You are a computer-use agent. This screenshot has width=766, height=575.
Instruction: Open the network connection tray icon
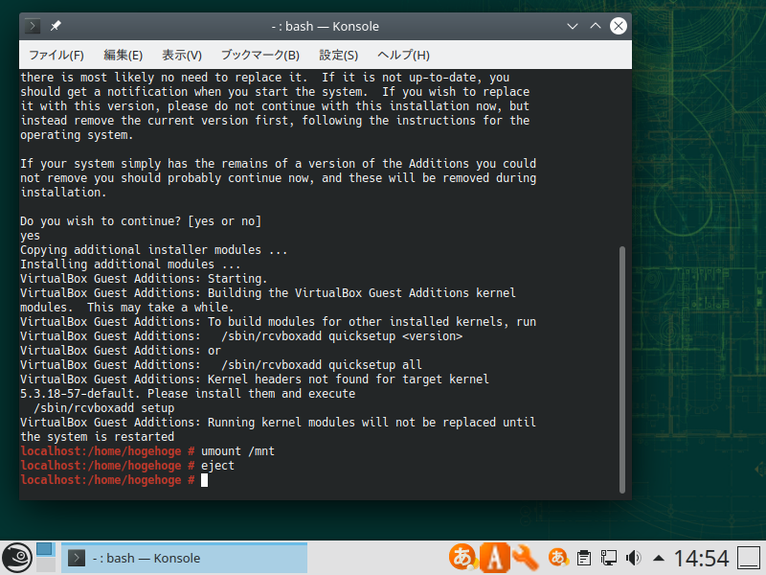point(609,558)
